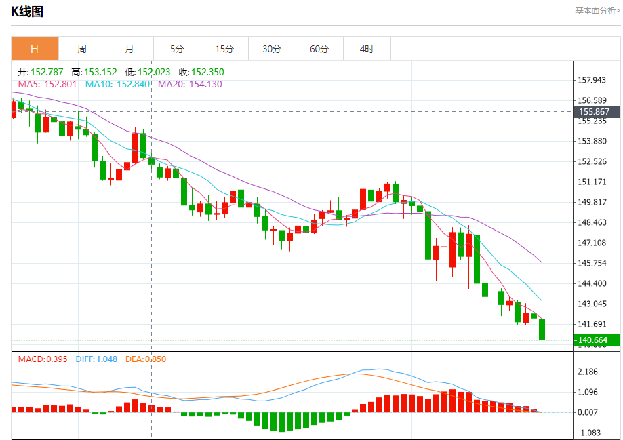Click the 收:152.350 close value
623x440 pixels.
click(x=201, y=72)
